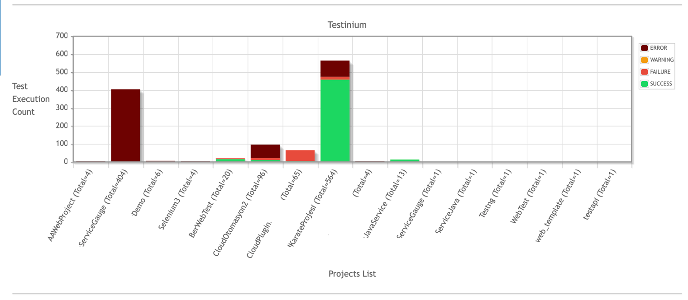Select the FAILURE legend label

(660, 72)
